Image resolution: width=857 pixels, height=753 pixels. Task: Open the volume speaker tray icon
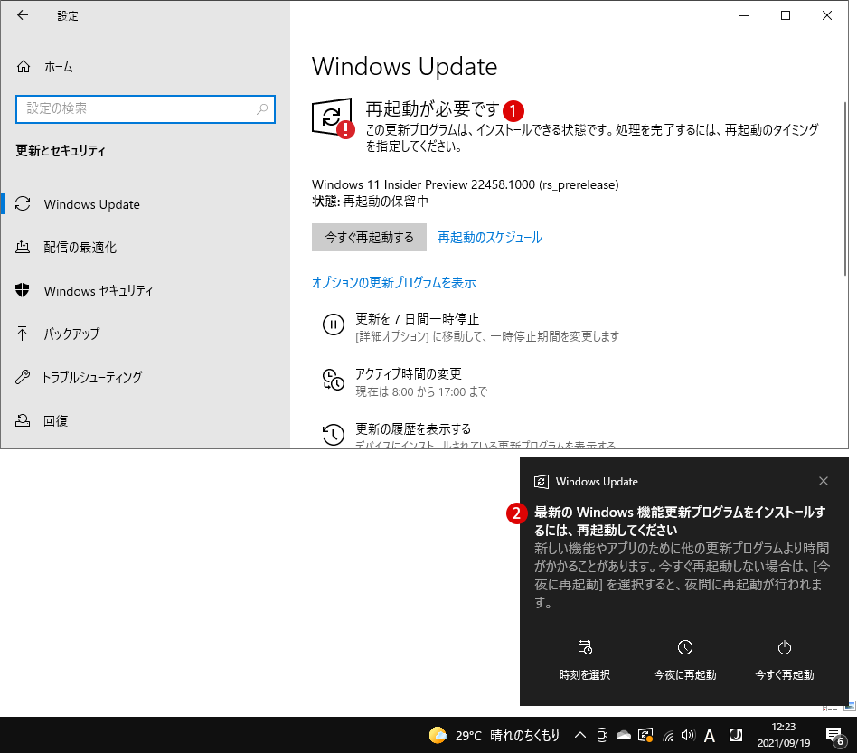pos(688,736)
